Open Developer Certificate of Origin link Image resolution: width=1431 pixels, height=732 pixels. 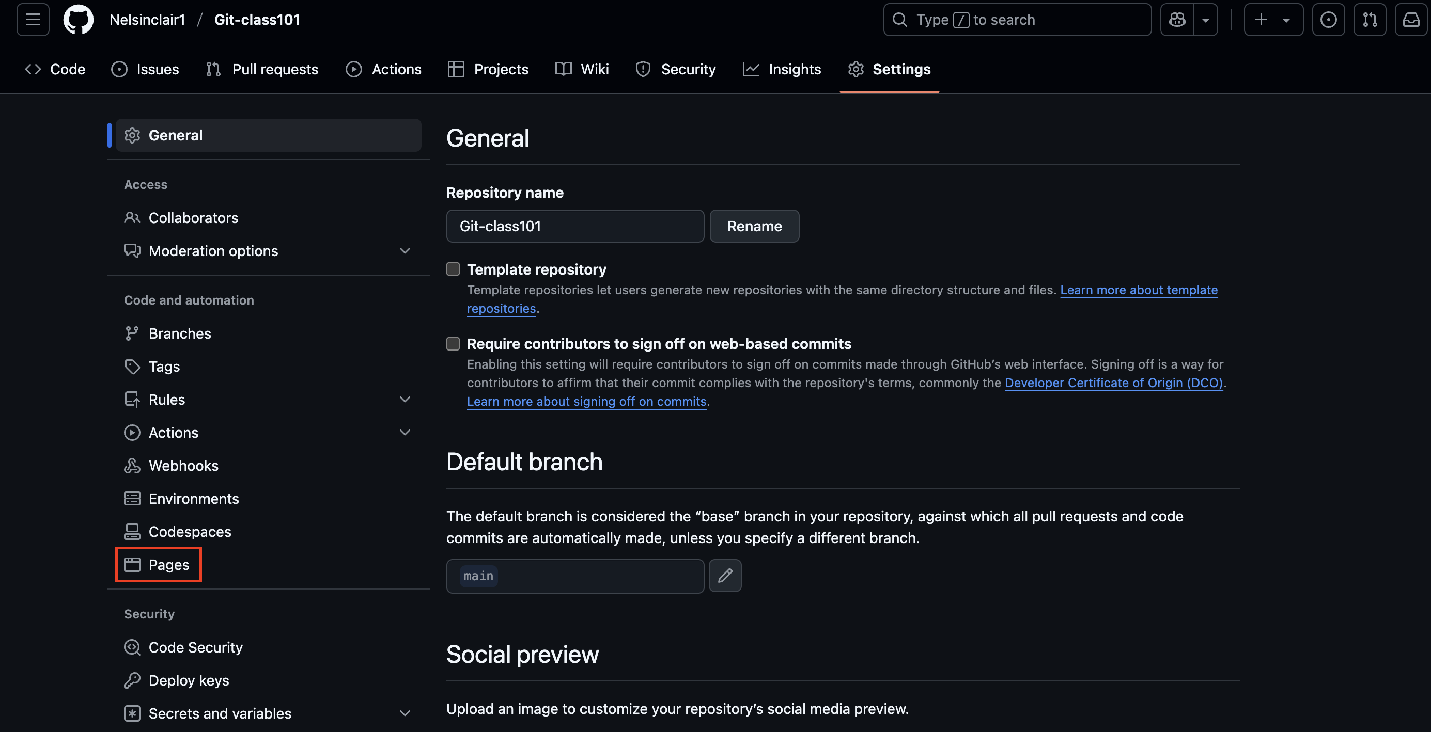click(x=1114, y=383)
